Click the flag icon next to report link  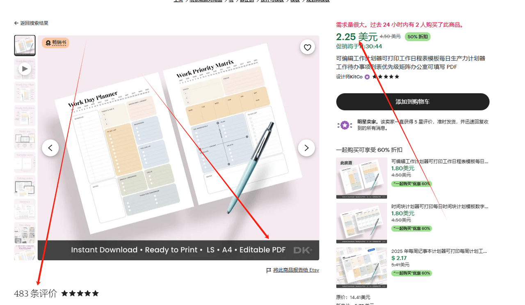pyautogui.click(x=269, y=271)
